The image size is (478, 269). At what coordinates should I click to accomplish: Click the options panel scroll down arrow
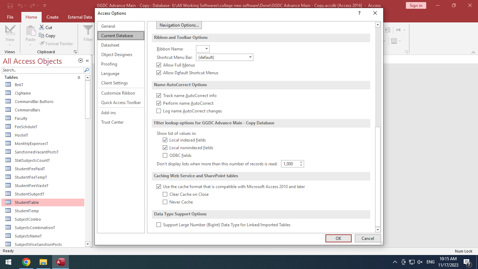pyautogui.click(x=378, y=229)
